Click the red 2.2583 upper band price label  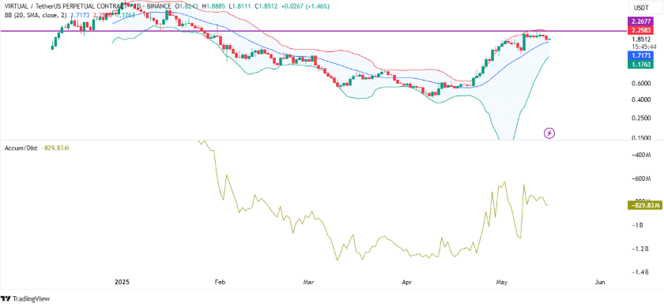pos(641,30)
